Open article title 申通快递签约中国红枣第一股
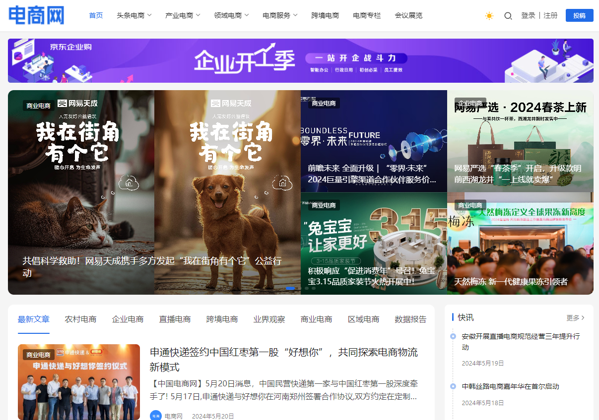Viewport: 599px width, 420px height. pyautogui.click(x=284, y=360)
